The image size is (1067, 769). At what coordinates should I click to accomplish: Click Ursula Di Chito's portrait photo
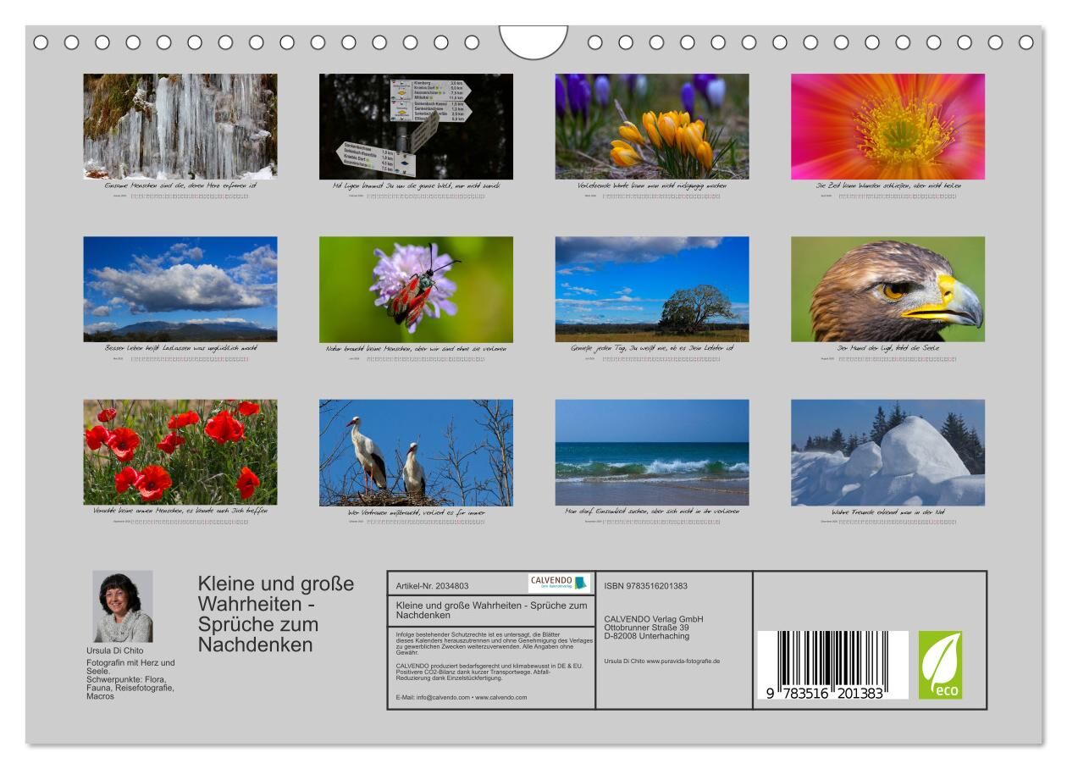[x=123, y=606]
